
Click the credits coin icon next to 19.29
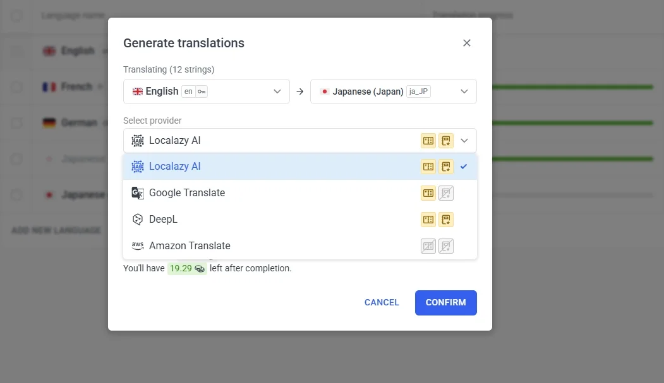(200, 269)
